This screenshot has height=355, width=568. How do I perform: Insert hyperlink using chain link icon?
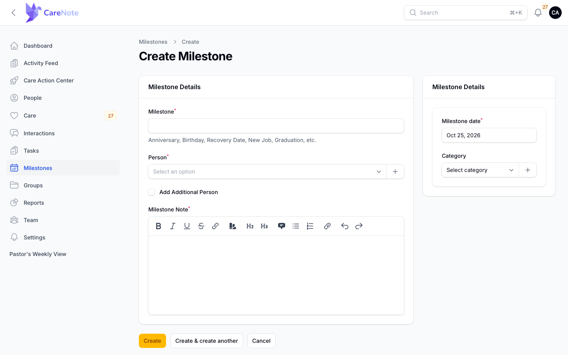click(x=215, y=226)
